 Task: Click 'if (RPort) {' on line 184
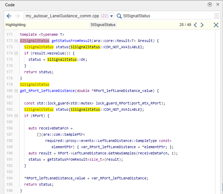click(x=37, y=116)
